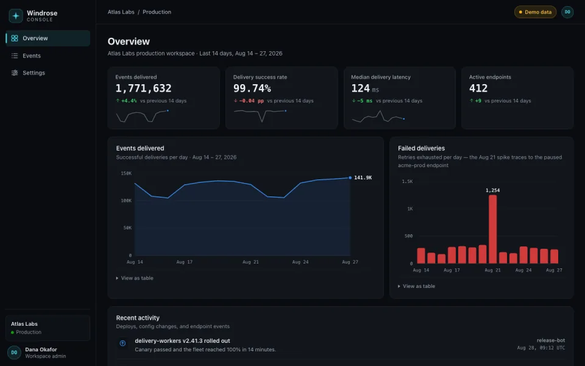This screenshot has width=585, height=366.
Task: Click the Production breadcrumb
Action: 157,12
